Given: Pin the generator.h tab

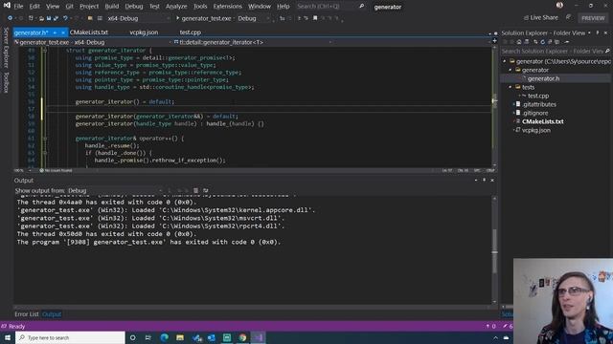Looking at the screenshot, I should point(55,32).
